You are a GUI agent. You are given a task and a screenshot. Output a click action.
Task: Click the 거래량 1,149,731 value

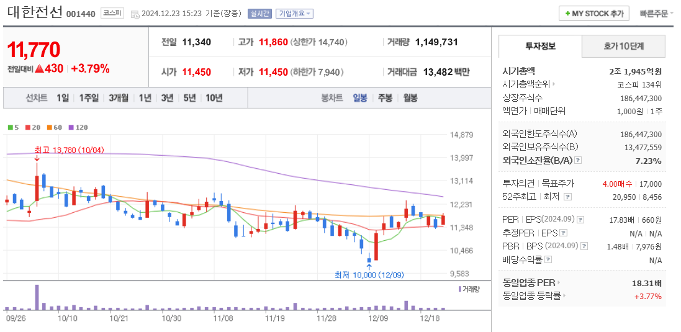coord(436,43)
